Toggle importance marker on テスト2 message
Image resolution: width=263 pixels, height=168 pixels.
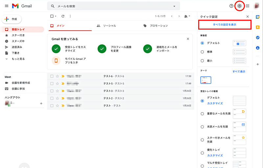pyautogui.click(x=63, y=98)
